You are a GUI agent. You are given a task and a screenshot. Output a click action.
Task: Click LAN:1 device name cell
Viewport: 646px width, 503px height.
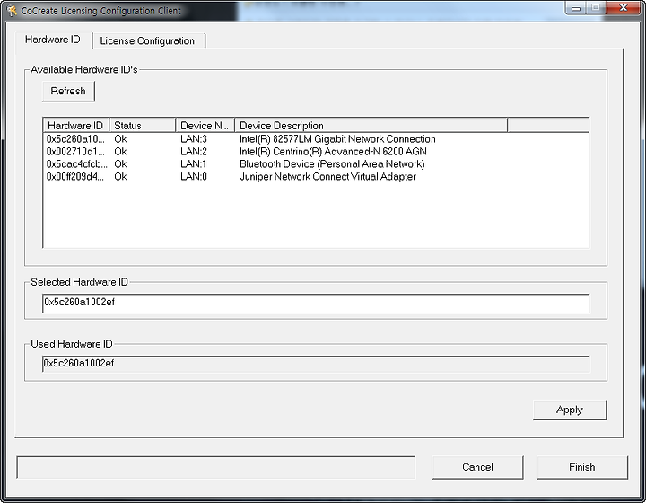coord(194,164)
